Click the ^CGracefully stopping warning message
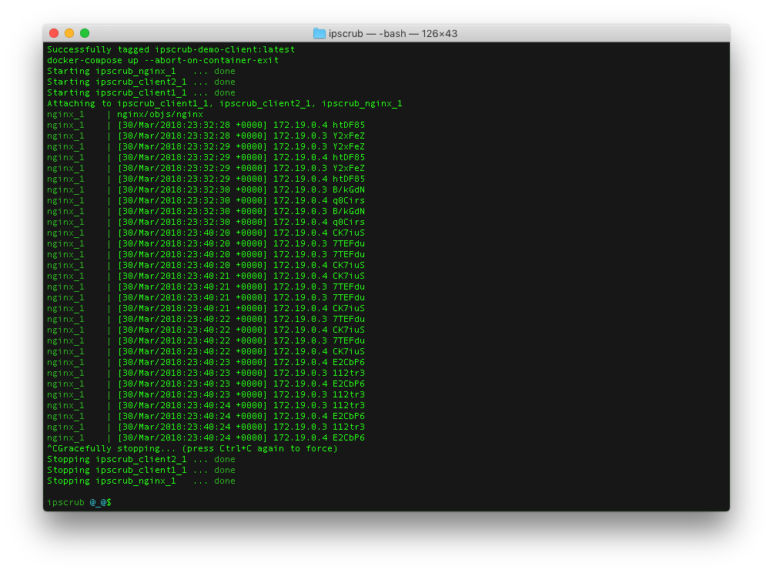Image resolution: width=773 pixels, height=573 pixels. 192,447
